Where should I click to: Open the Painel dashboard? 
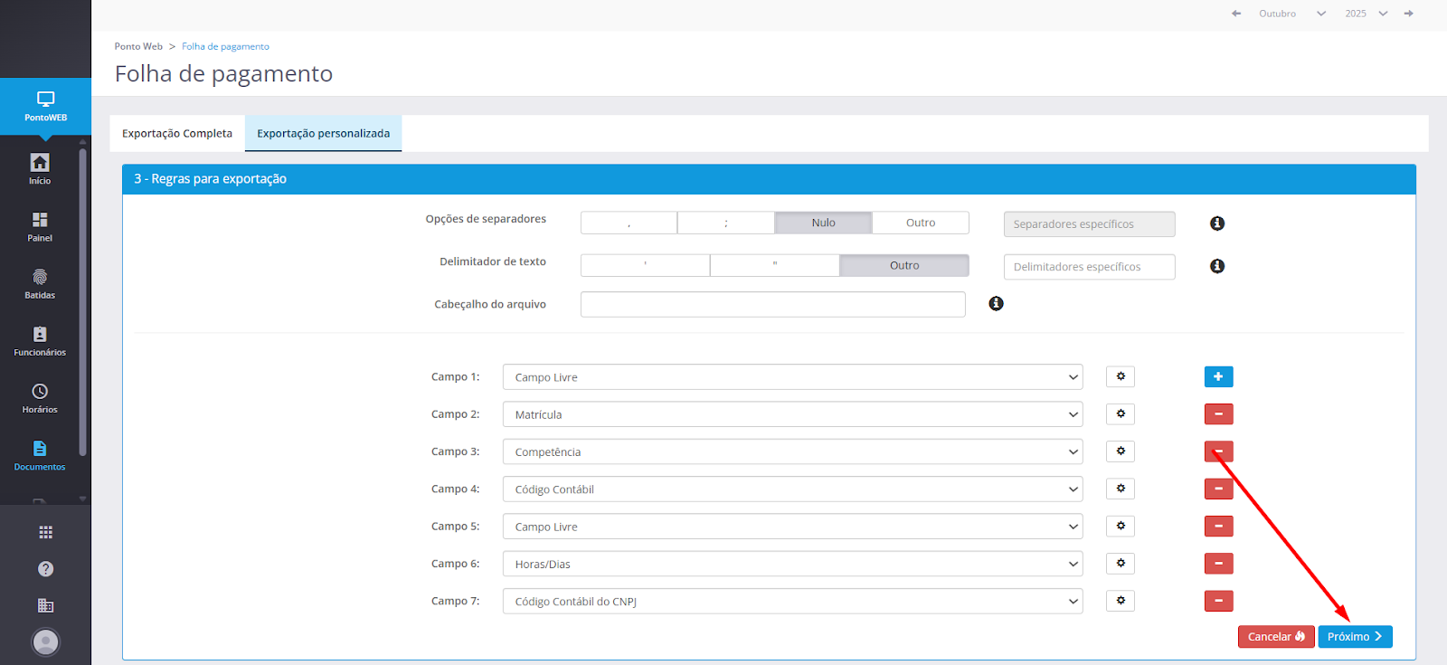pos(40,226)
